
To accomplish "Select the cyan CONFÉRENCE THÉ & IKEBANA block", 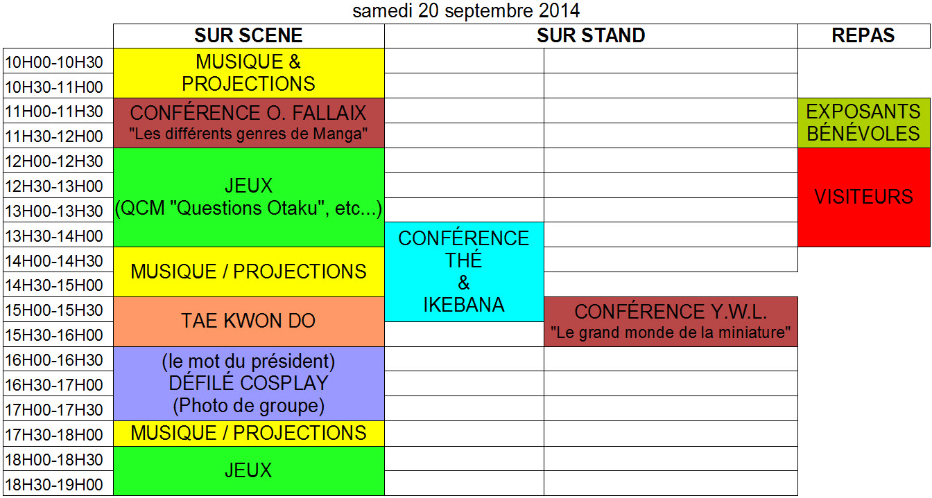I will pyautogui.click(x=464, y=272).
